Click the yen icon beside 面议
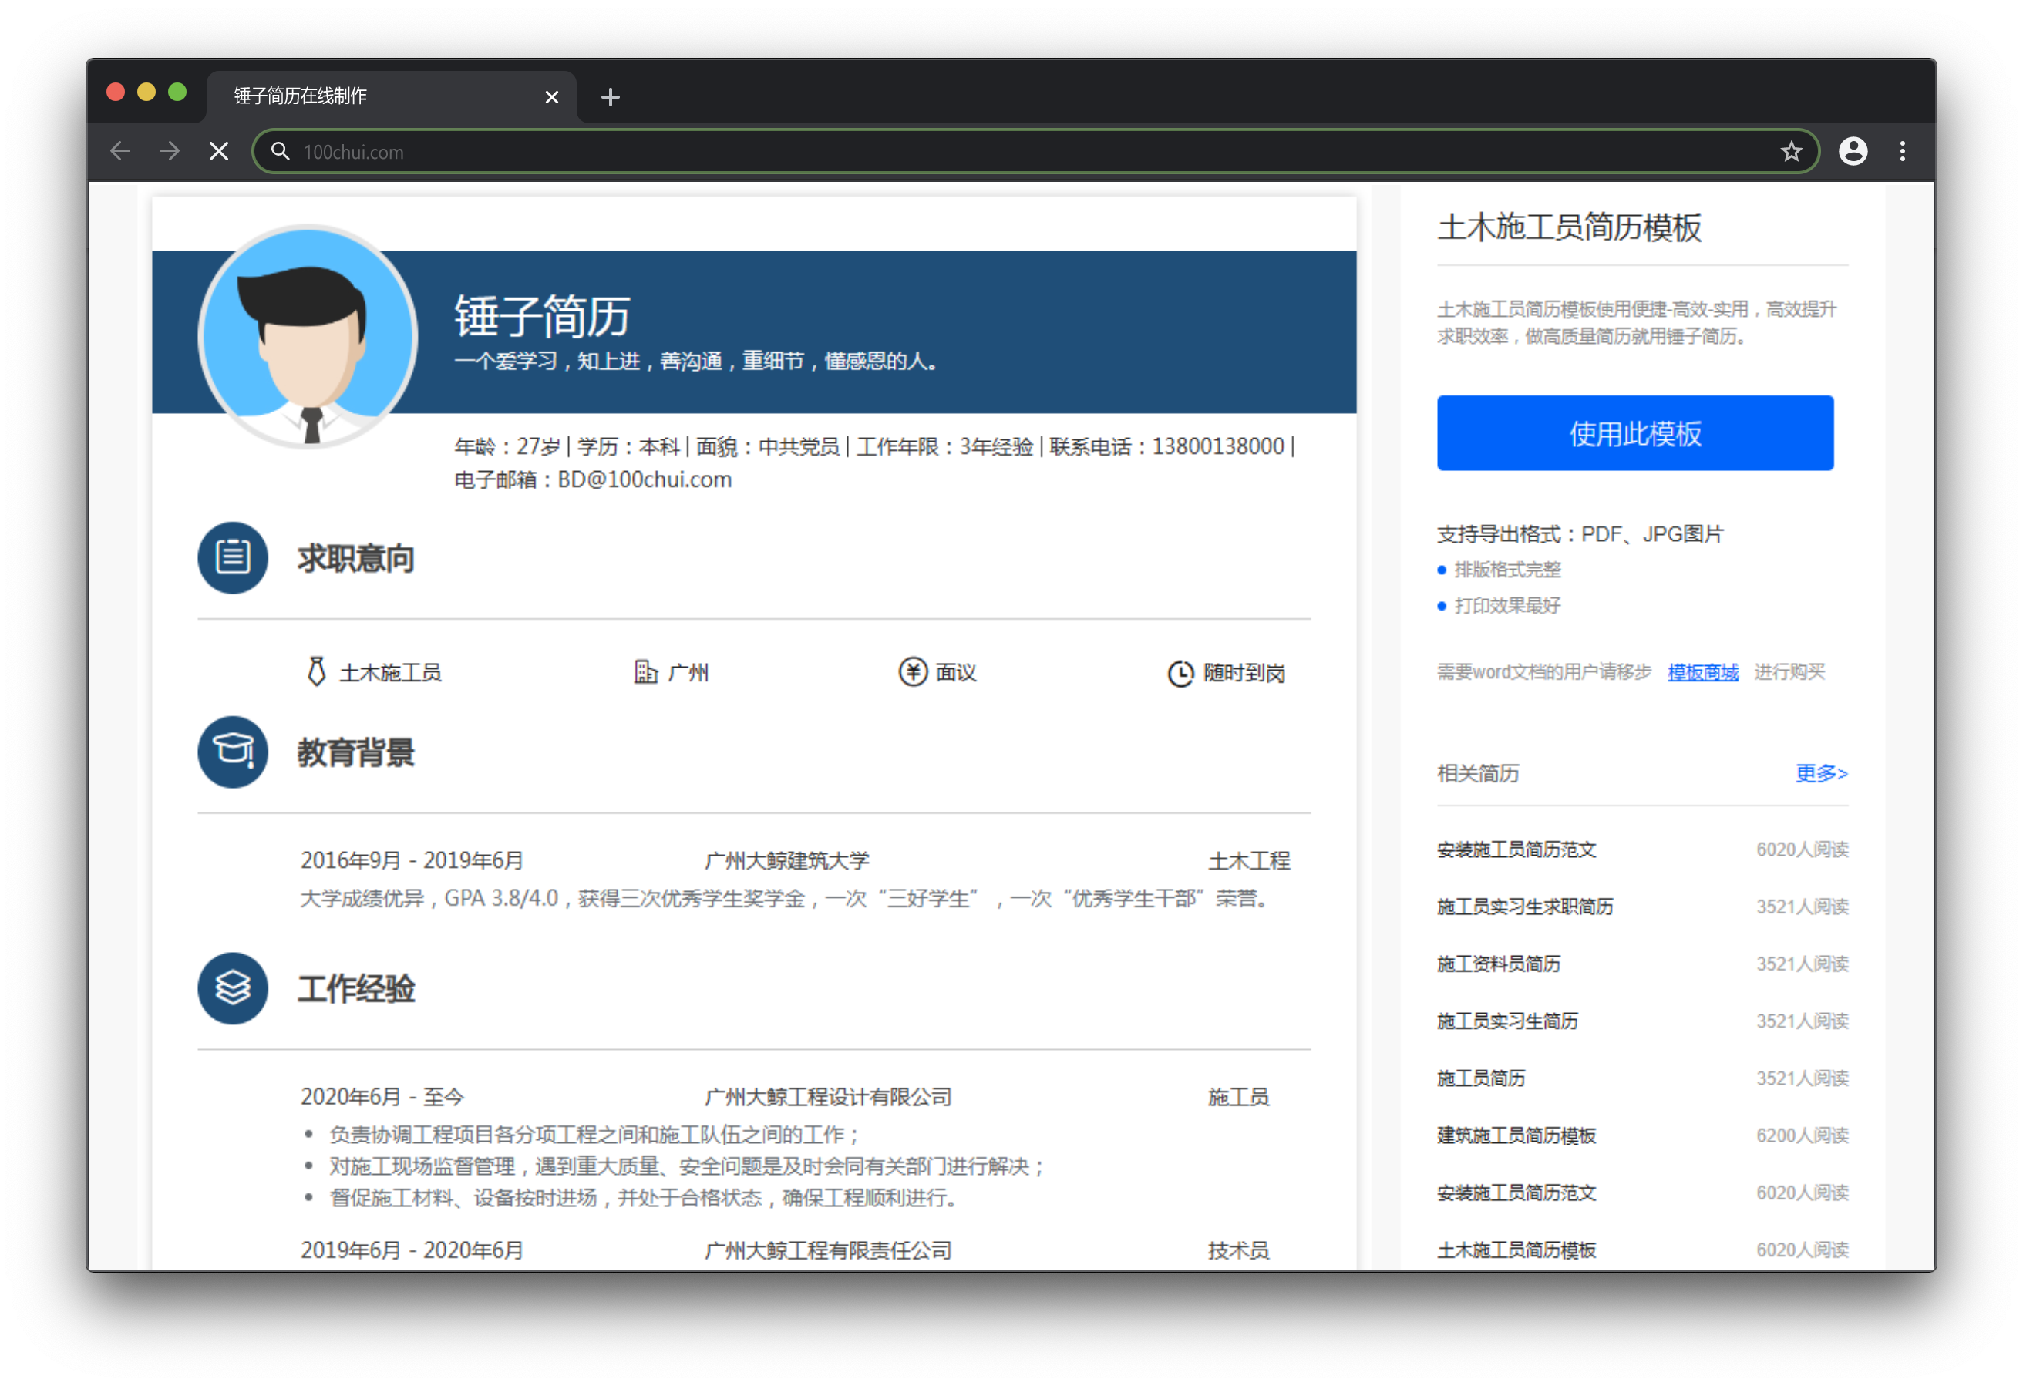Screen dimensions: 2023x1386 912,672
